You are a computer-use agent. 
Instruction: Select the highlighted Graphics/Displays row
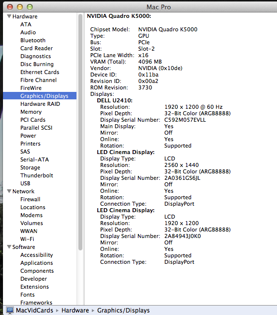(40, 96)
